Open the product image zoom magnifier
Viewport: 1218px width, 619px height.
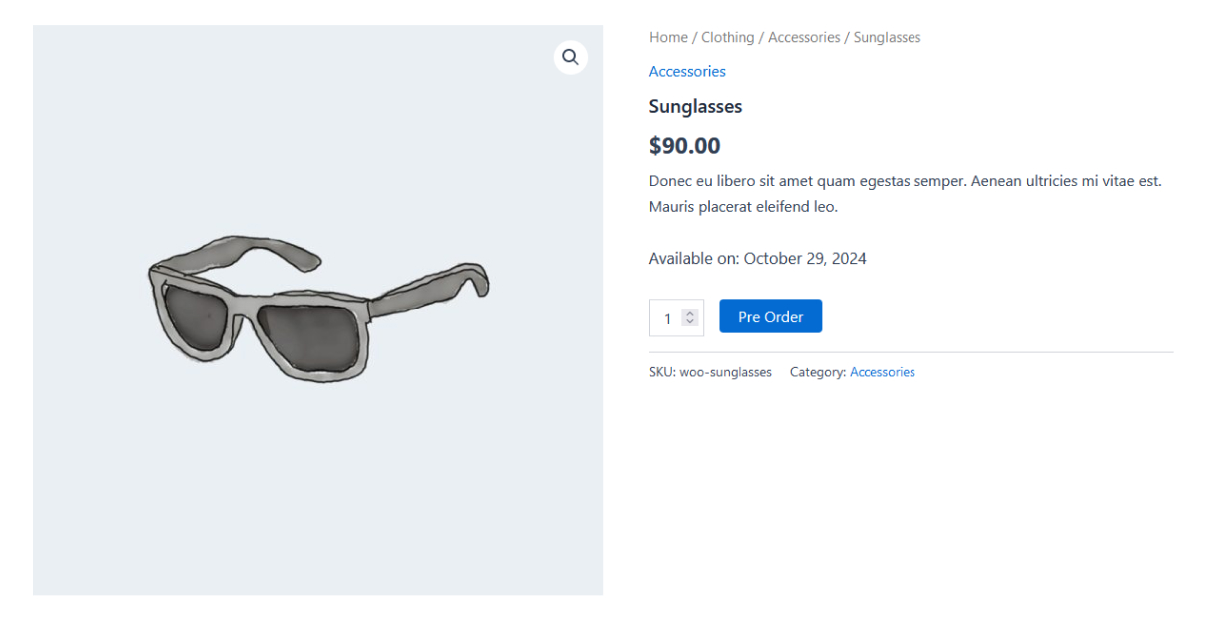coord(570,57)
